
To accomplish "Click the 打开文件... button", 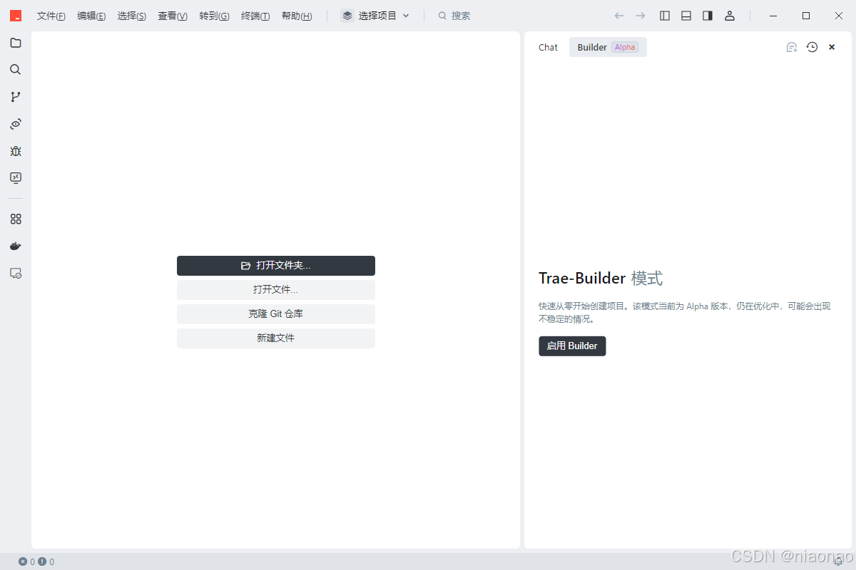I will [276, 290].
